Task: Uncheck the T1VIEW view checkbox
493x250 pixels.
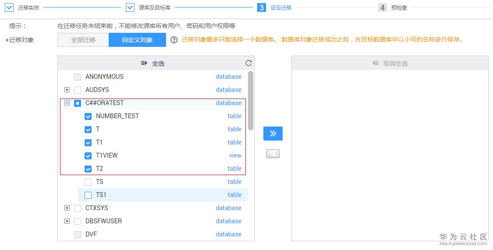Action: point(88,156)
